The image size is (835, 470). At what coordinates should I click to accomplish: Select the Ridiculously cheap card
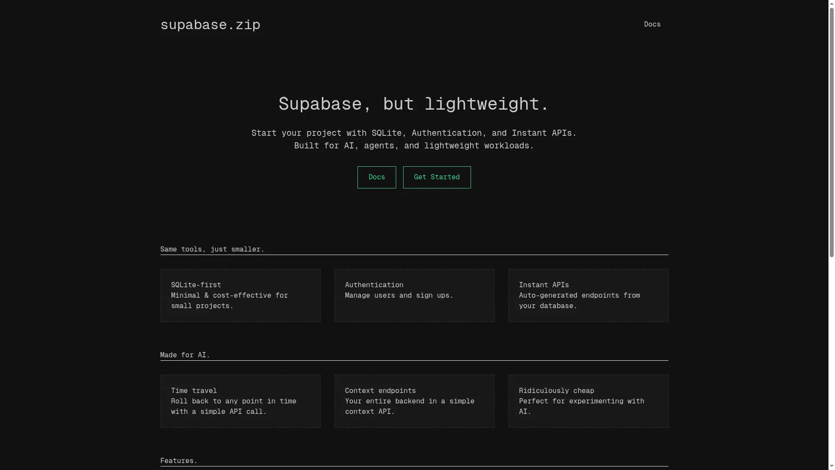point(588,401)
